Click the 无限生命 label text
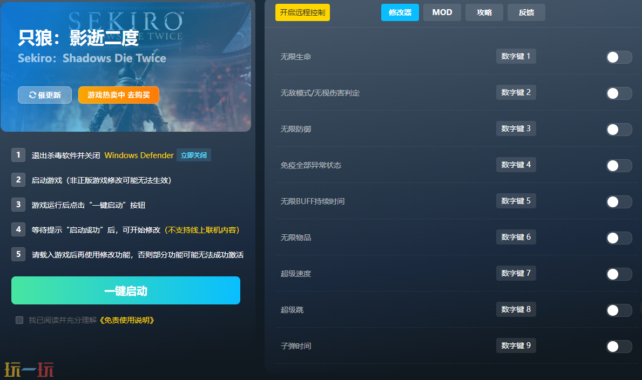The image size is (642, 380). (295, 57)
